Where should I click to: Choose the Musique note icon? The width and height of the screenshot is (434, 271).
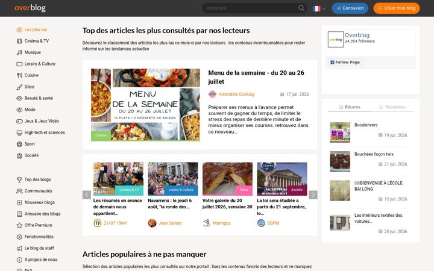pos(19,52)
